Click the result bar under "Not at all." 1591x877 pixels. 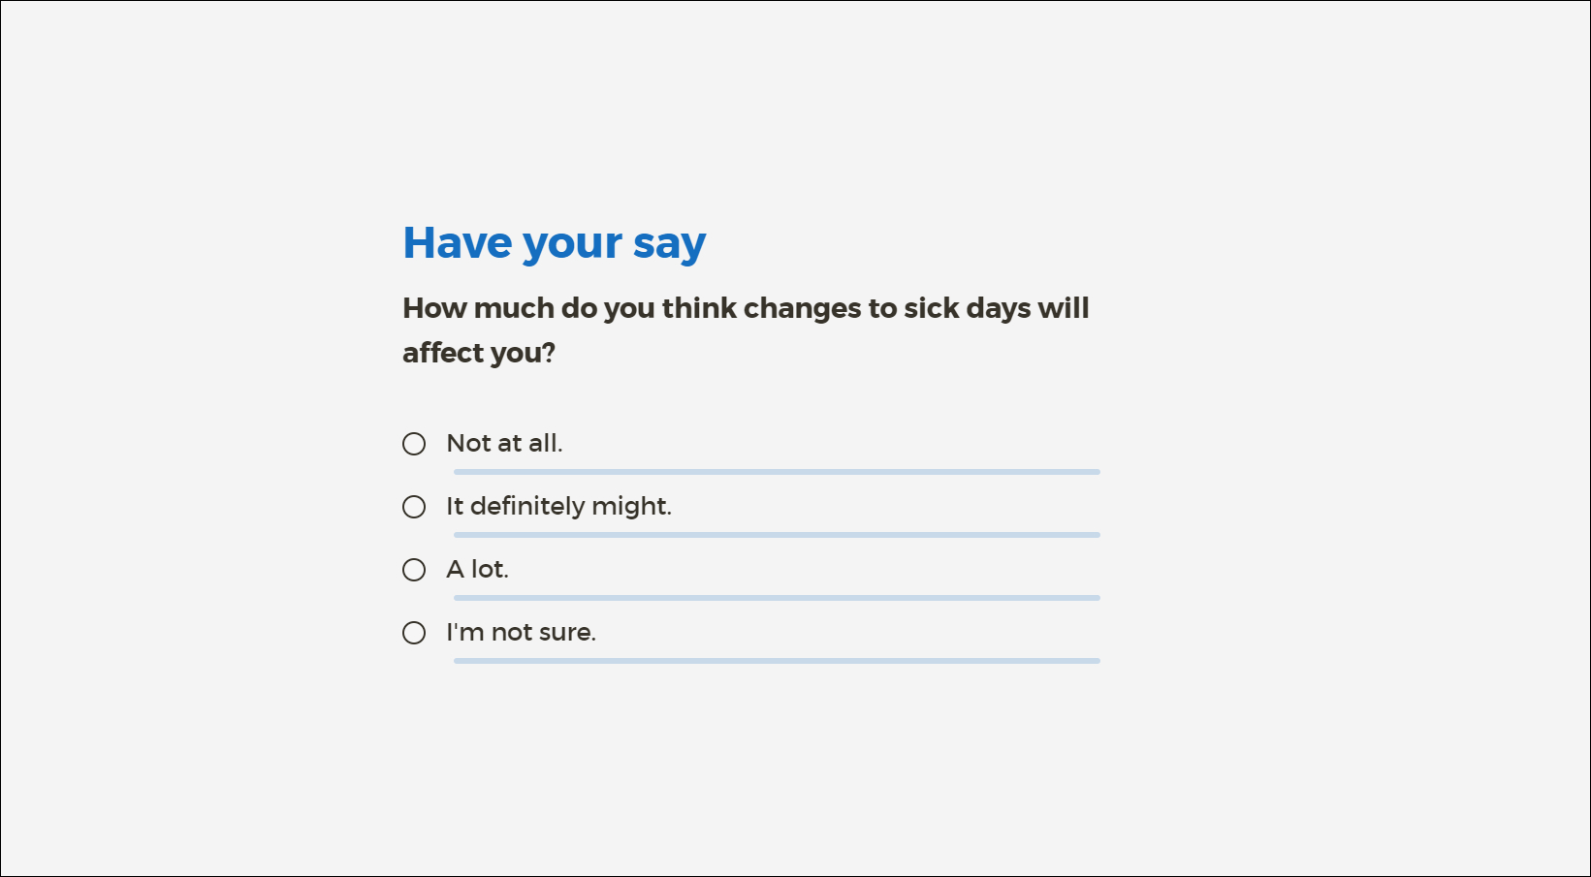click(x=776, y=472)
